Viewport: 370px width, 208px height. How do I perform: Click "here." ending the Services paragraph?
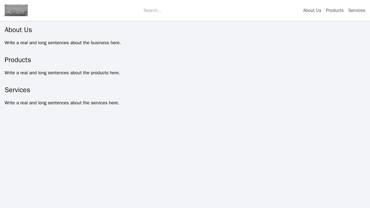pyautogui.click(x=114, y=103)
